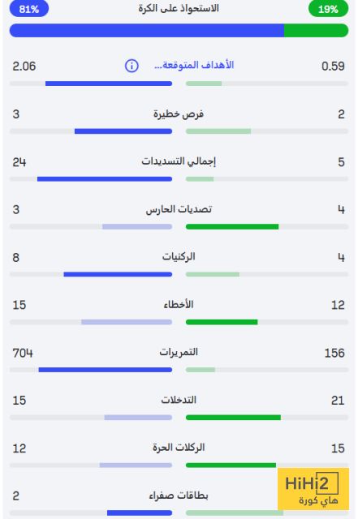Image resolution: width=358 pixels, height=519 pixels.
Task: Click the فرص خطيرة stat label
Action: pyautogui.click(x=179, y=114)
